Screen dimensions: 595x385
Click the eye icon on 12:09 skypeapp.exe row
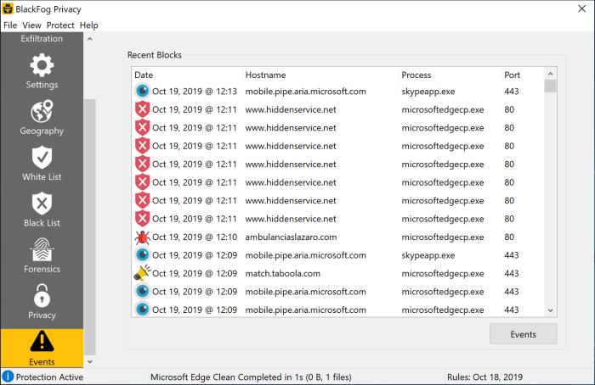pos(142,254)
